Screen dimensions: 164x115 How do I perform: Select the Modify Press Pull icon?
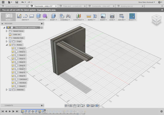[x=54, y=16]
